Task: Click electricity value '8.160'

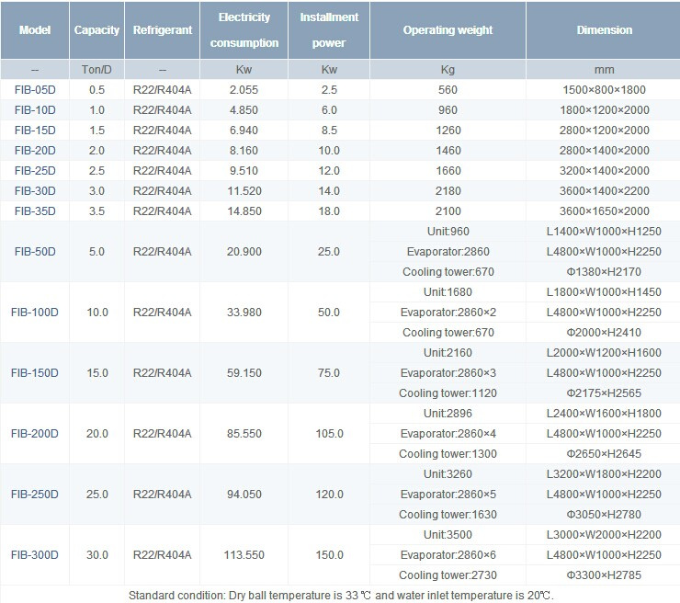Action: point(244,151)
